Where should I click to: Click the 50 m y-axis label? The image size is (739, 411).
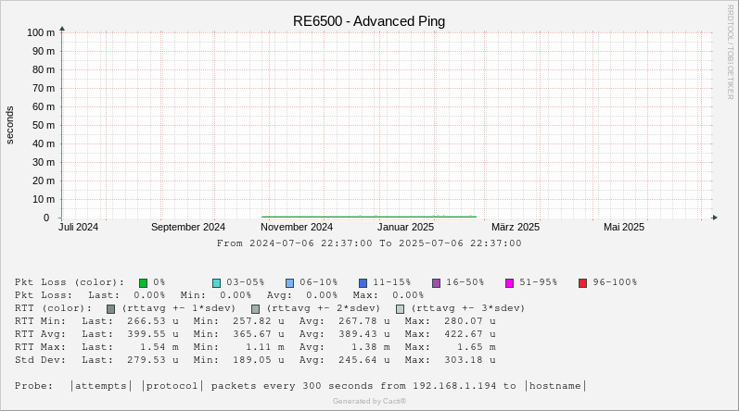(44, 125)
